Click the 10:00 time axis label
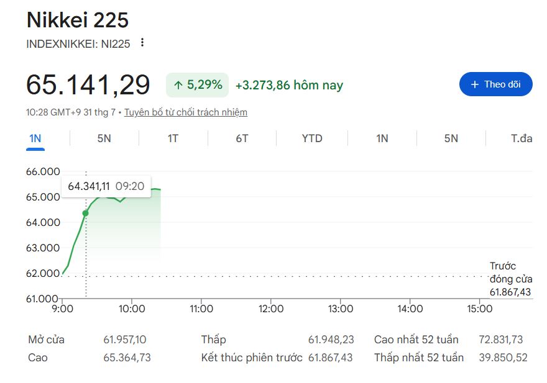 coord(132,309)
